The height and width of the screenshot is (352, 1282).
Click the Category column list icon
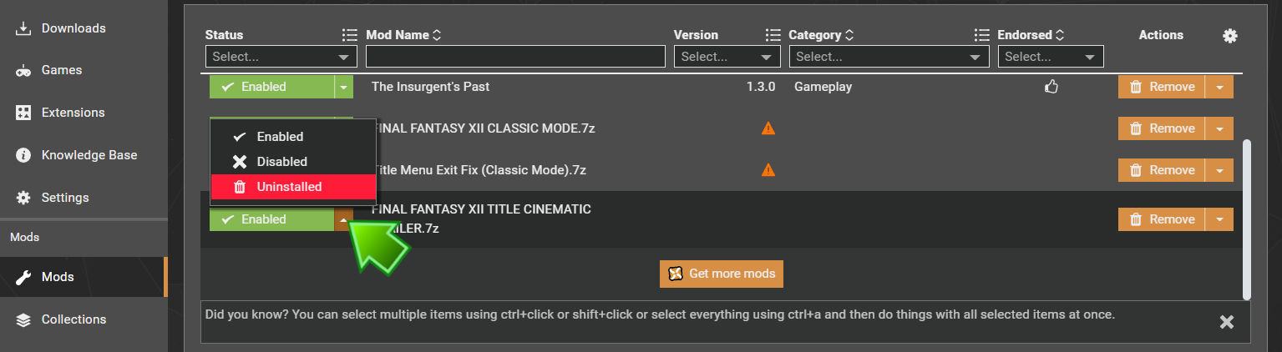[x=982, y=35]
